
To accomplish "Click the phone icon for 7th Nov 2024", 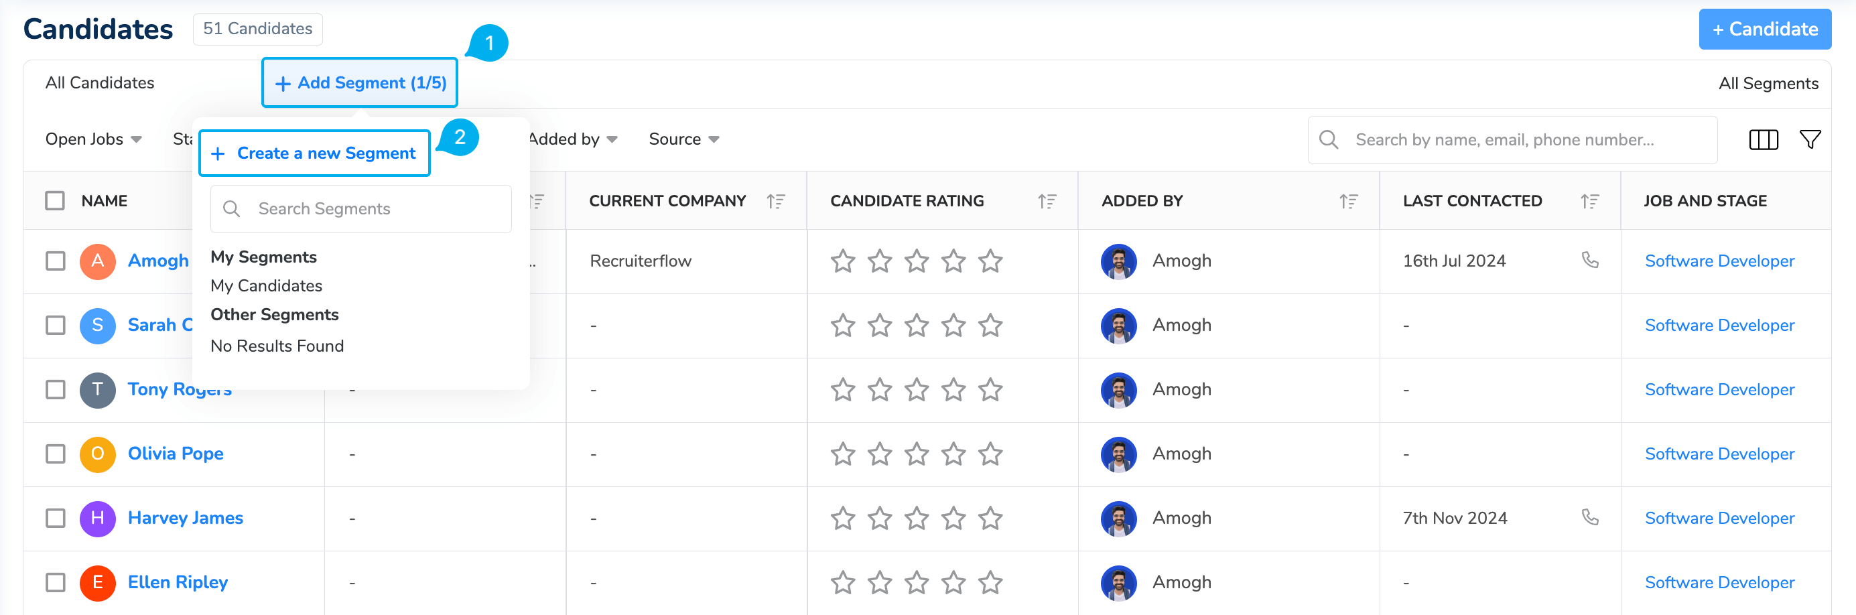I will tap(1589, 517).
